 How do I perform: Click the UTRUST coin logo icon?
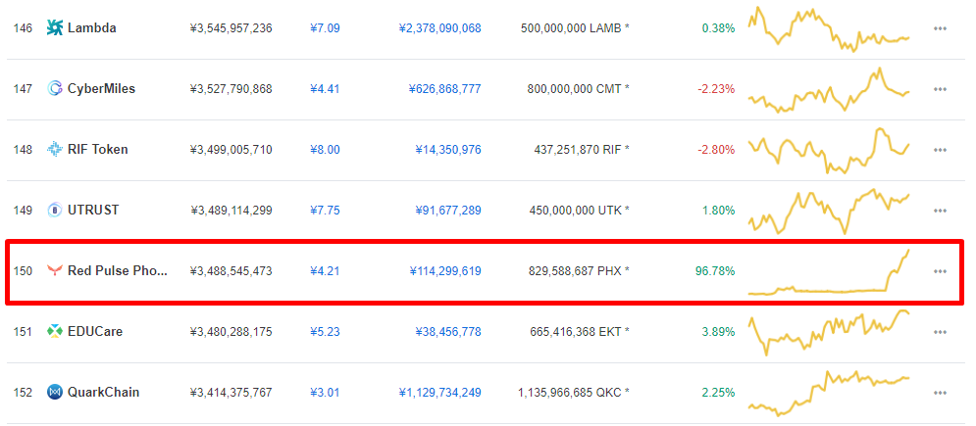(55, 211)
